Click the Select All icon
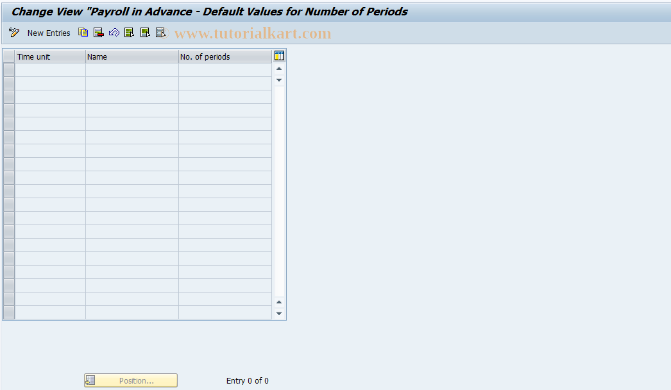The image size is (671, 390). point(129,33)
